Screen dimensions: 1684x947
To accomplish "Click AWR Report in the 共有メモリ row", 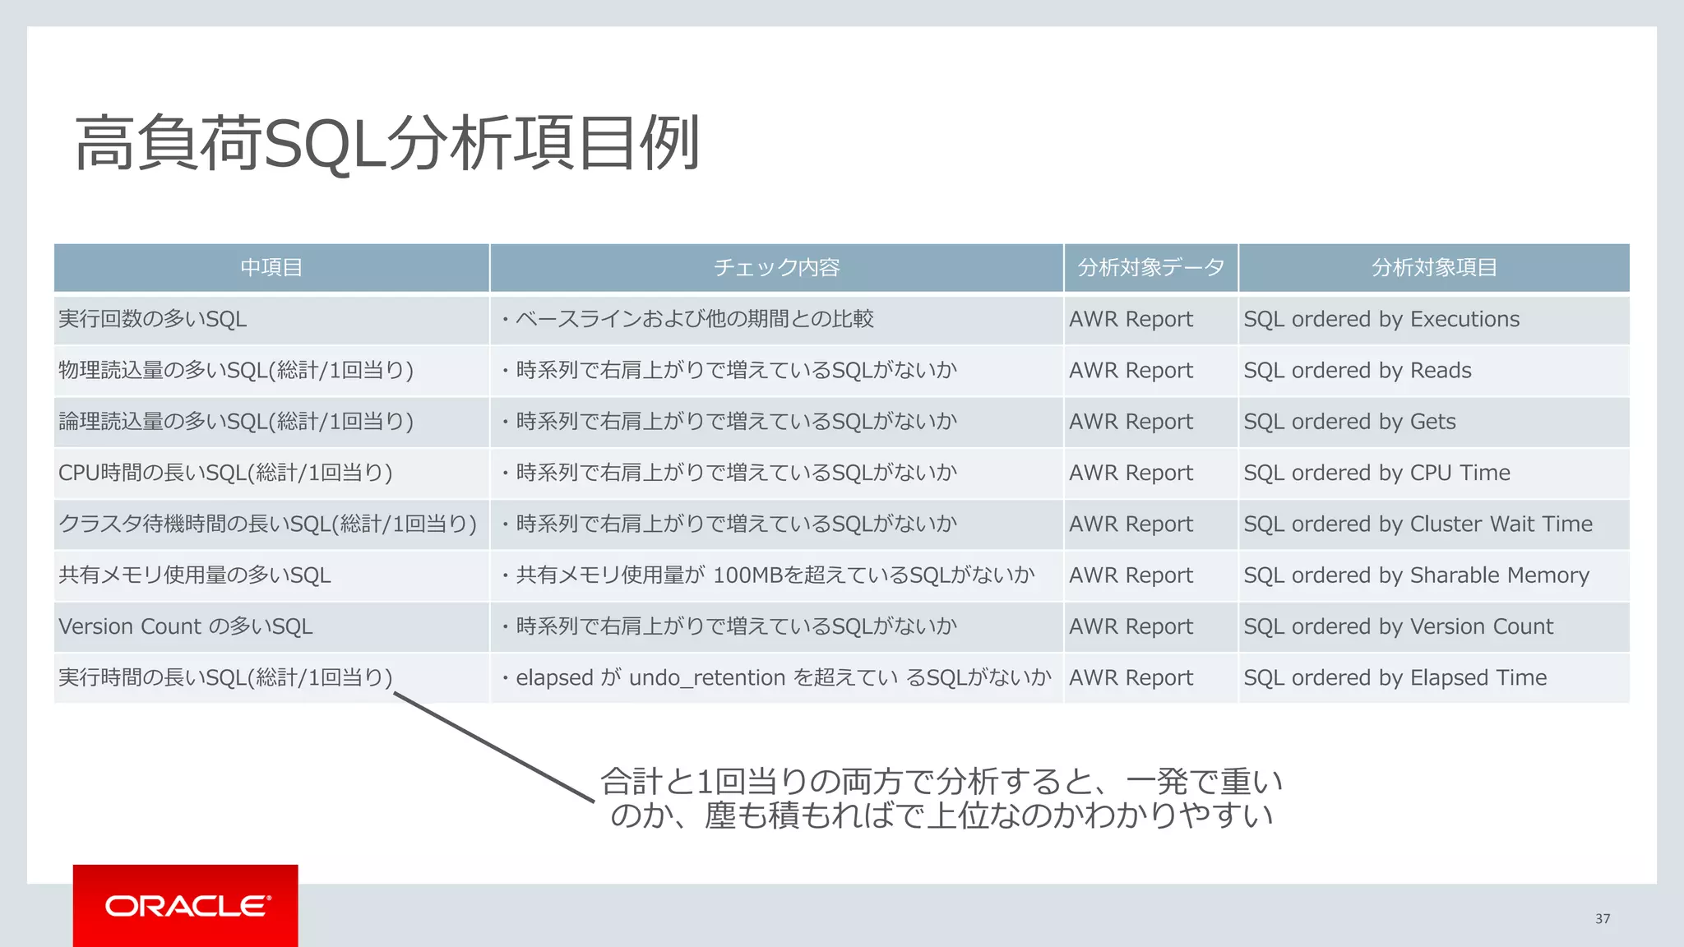I will (1131, 575).
